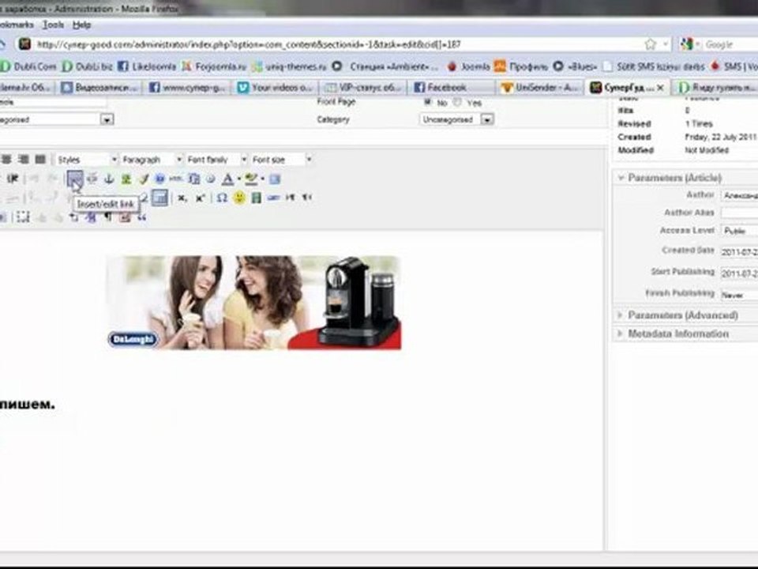Open the Профиль bookmark
758x569 pixels.
[x=521, y=66]
